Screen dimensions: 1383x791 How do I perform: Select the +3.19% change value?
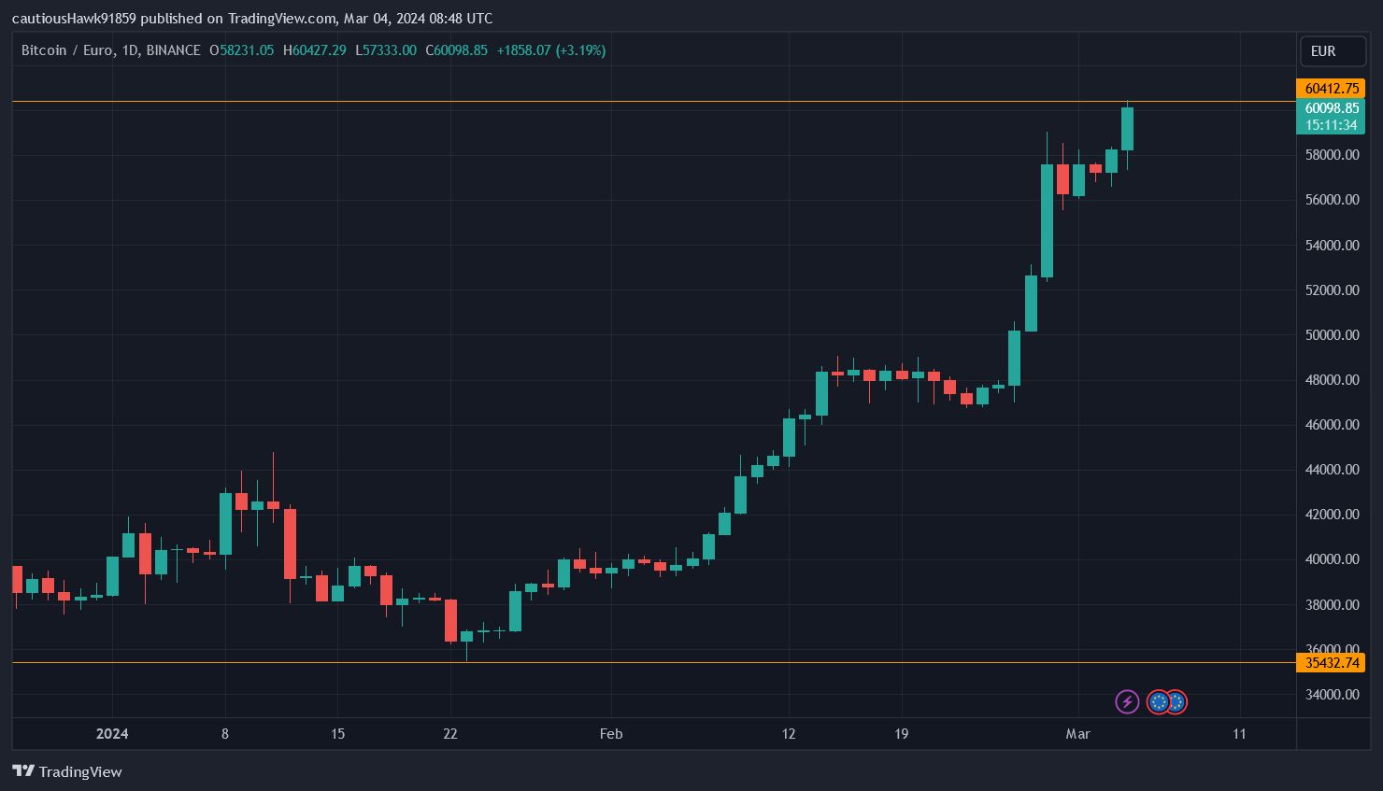tap(579, 50)
